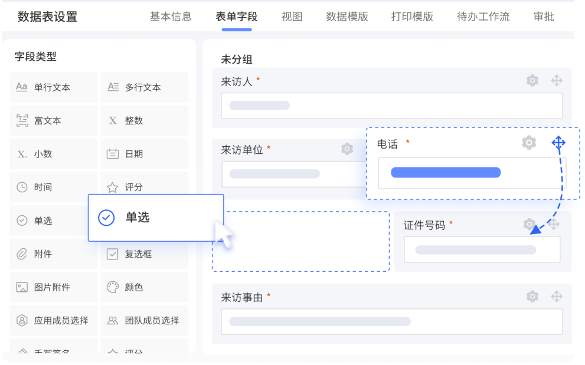Click 来访人 input box
This screenshot has height=365, width=585.
(391, 106)
